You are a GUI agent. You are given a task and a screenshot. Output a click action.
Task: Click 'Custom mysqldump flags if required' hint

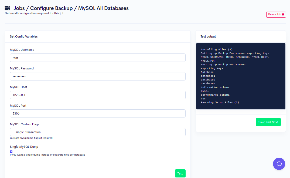point(31,138)
